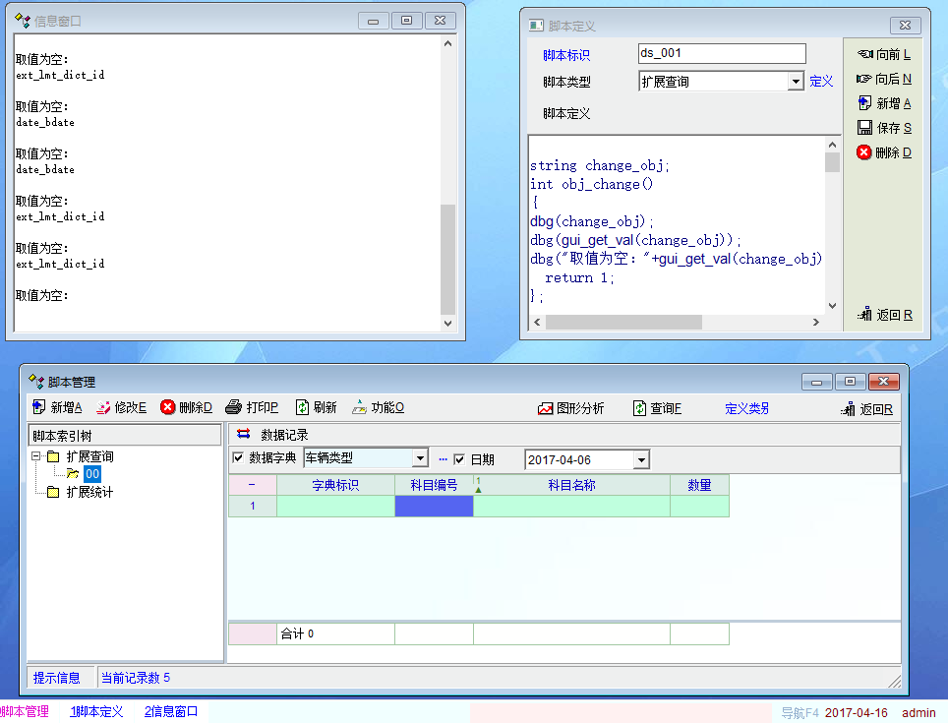This screenshot has height=723, width=948.
Task: Click the 定义类别 link
Action: 747,409
